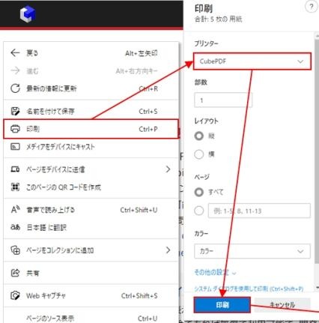Click the translate icon beside 日本語に翻訳
Screen dimensions: 319x323
point(15,227)
